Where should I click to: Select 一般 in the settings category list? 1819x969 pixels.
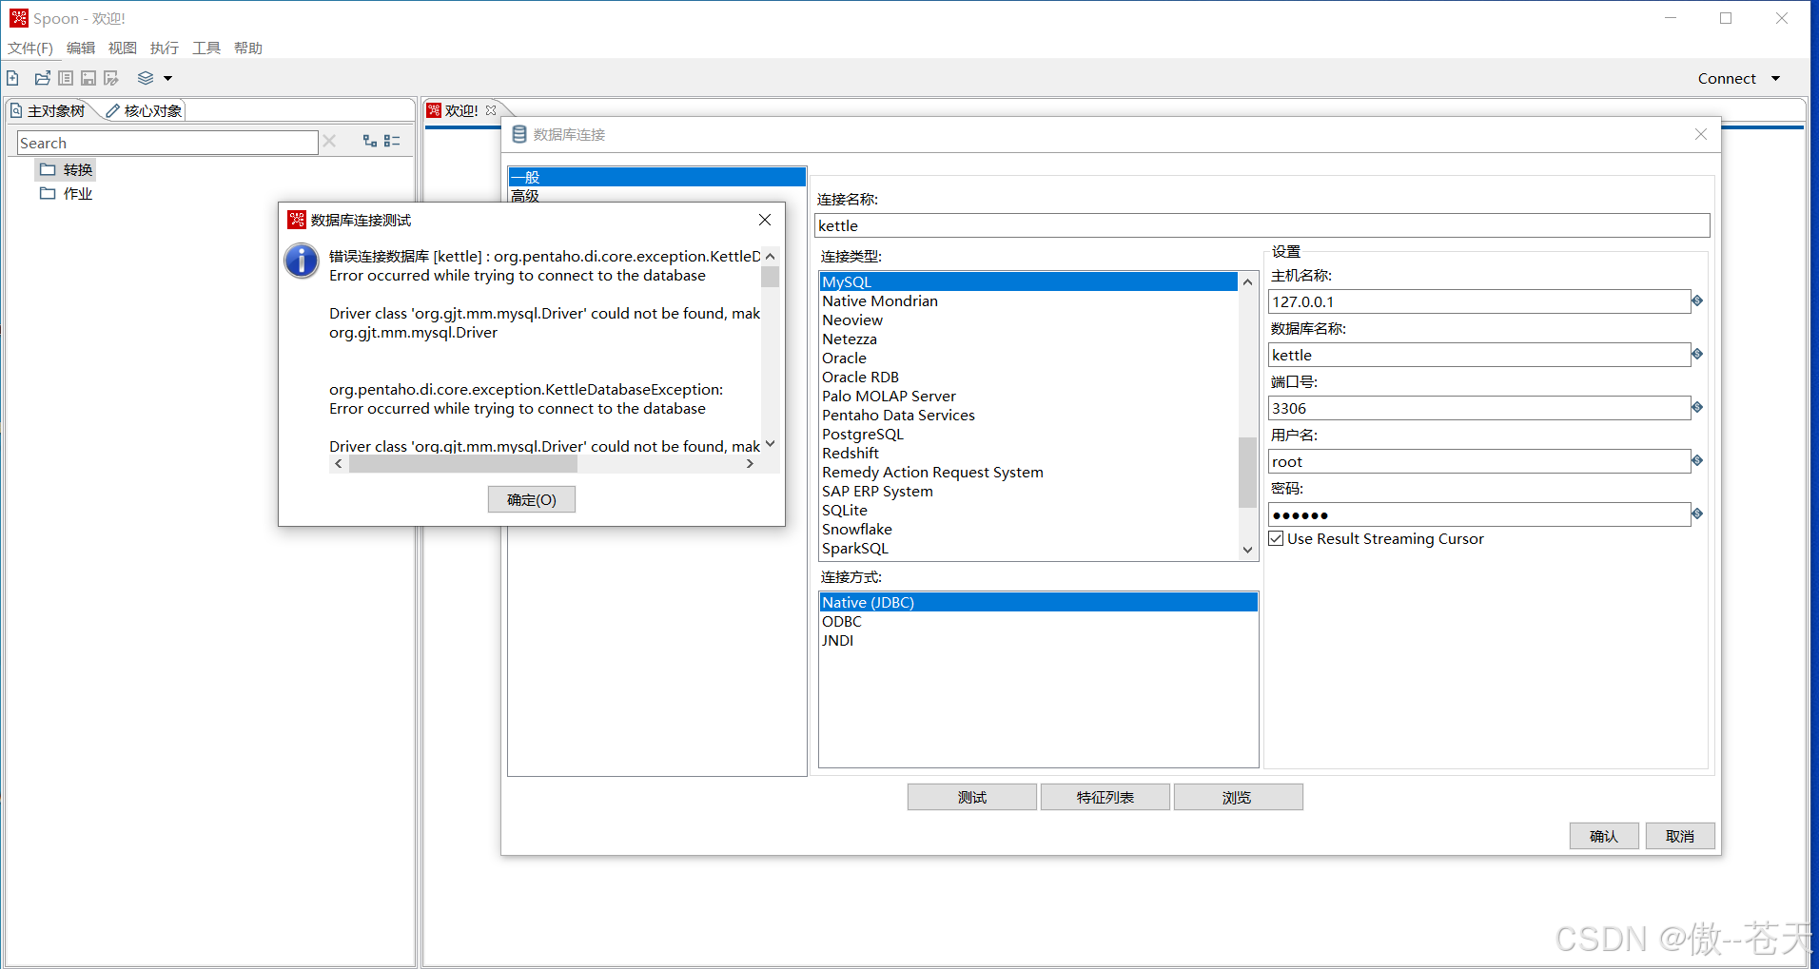click(656, 177)
